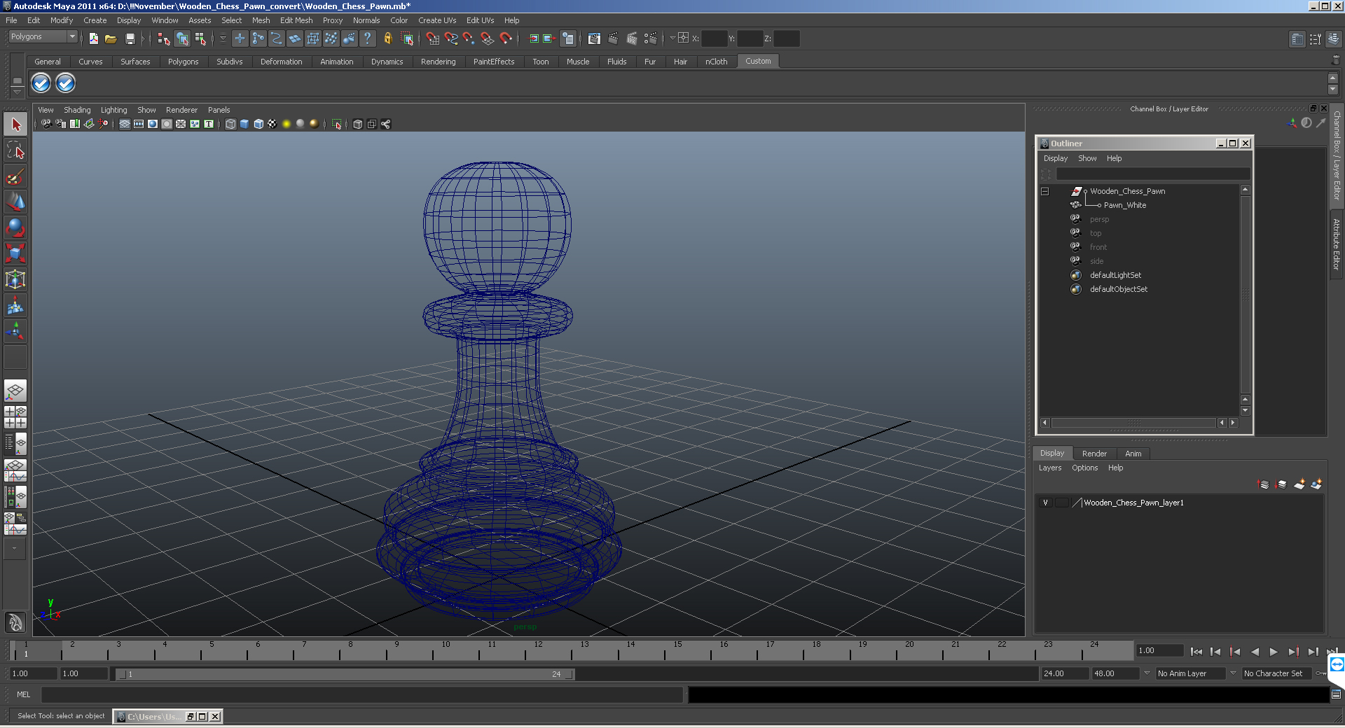This screenshot has width=1345, height=728.
Task: Open the shelf options arrow menu
Action: (x=18, y=92)
